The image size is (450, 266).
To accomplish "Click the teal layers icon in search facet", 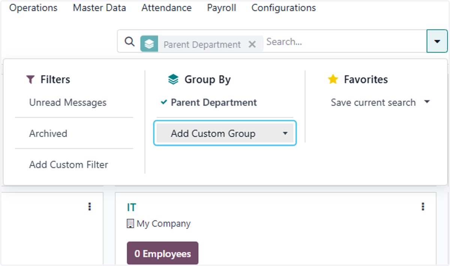I will [x=149, y=44].
